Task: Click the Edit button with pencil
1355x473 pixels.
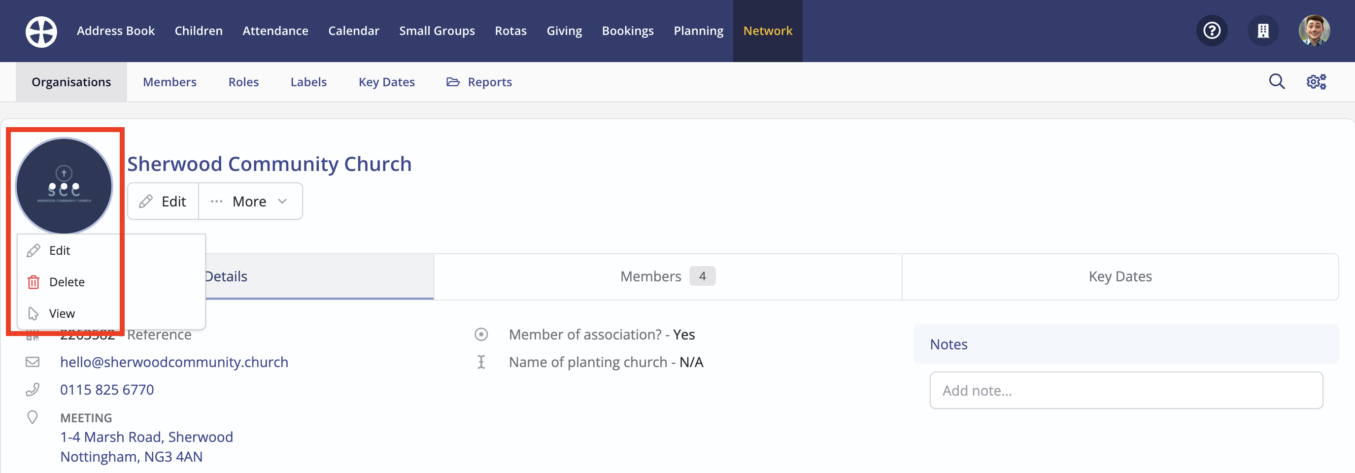Action: (163, 202)
